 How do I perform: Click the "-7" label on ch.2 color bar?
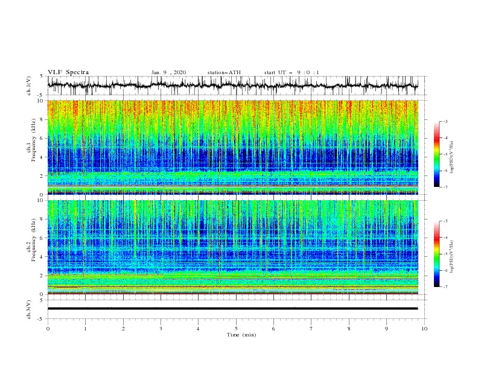coord(445,287)
